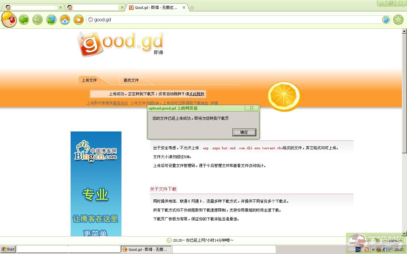Click the green star bookmark icon

(x=398, y=20)
